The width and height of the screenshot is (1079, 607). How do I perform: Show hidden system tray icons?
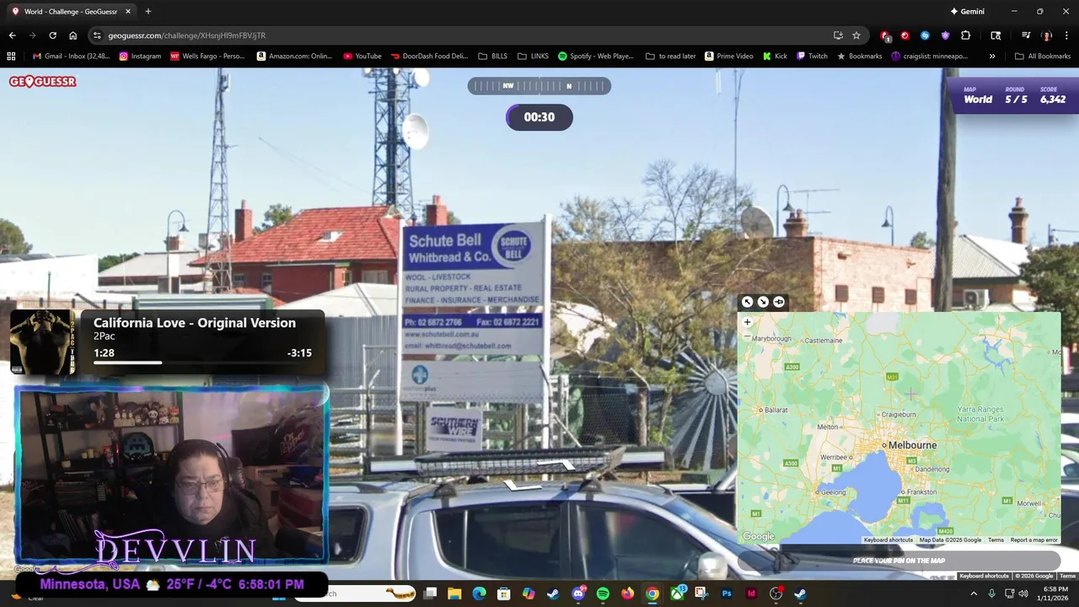pyautogui.click(x=974, y=594)
